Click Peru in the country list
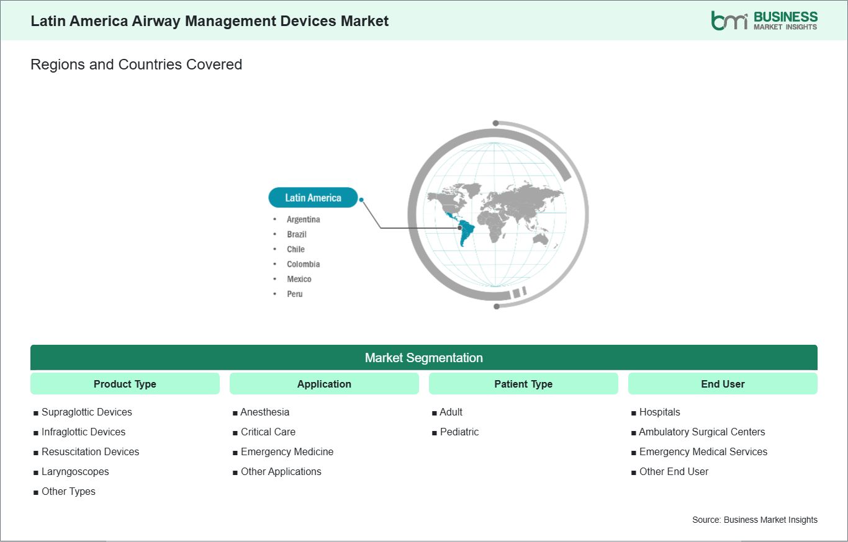848x542 pixels. [295, 294]
